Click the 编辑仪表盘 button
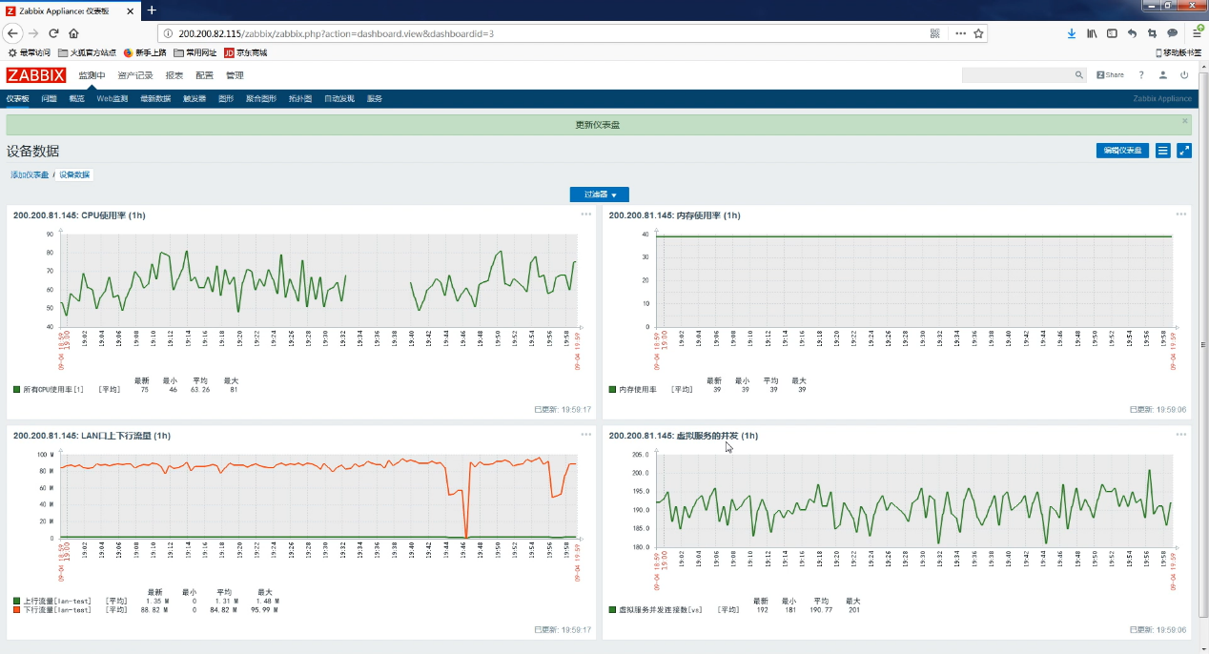Viewport: 1209px width, 654px height. (1122, 151)
